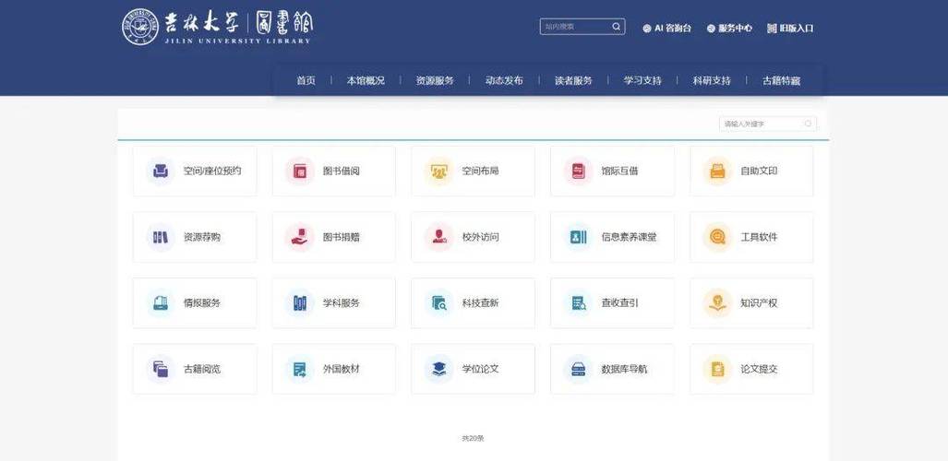
Task: Click the 学位论文 graduation cap icon
Action: pos(438,369)
